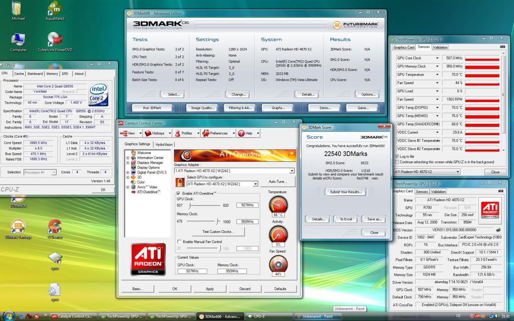Click the Windows Start orb
The image size is (514, 321).
pos(9,316)
